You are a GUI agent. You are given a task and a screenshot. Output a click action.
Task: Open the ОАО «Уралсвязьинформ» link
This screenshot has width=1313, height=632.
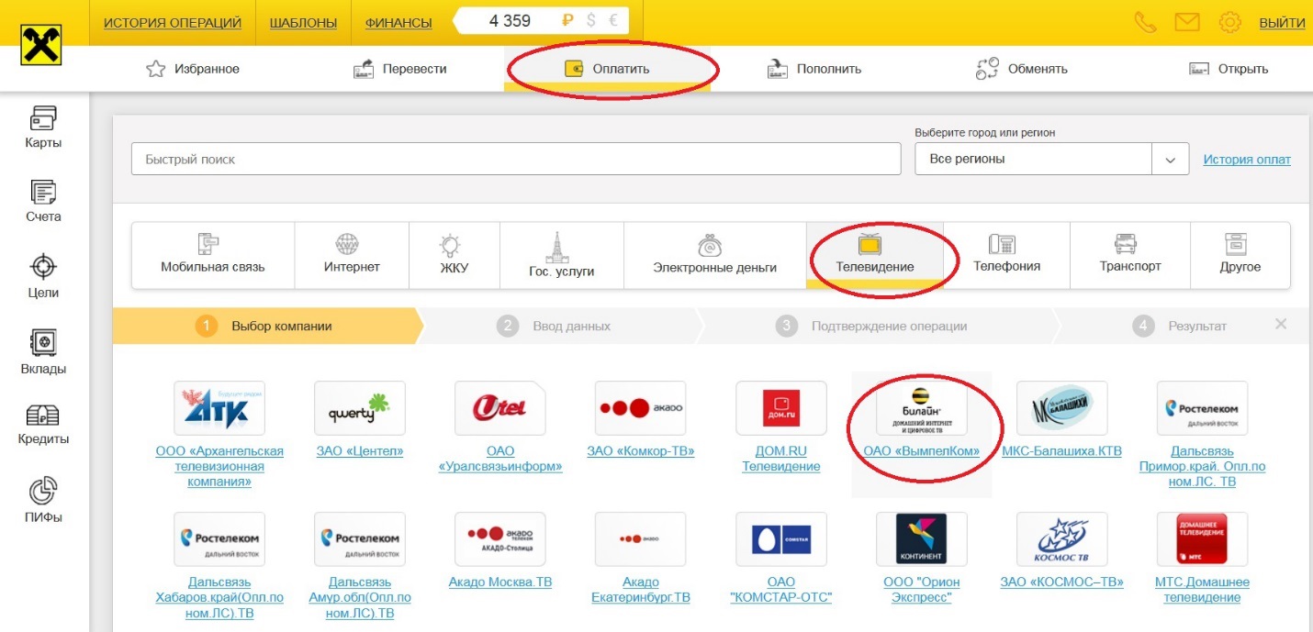pyautogui.click(x=500, y=459)
